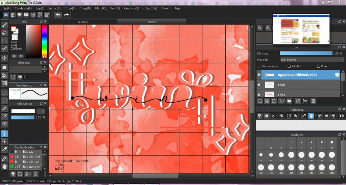Undock the Reference panel
346x185 pixels.
(340, 109)
